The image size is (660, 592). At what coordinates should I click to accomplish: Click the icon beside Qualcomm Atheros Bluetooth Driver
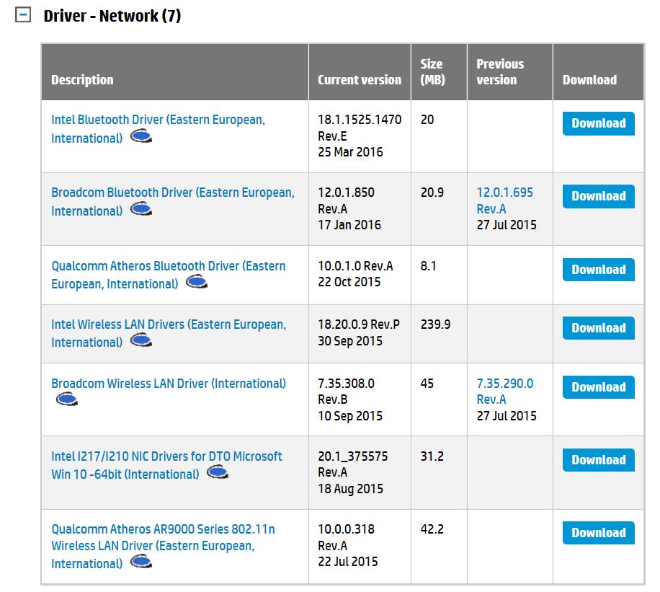(197, 283)
